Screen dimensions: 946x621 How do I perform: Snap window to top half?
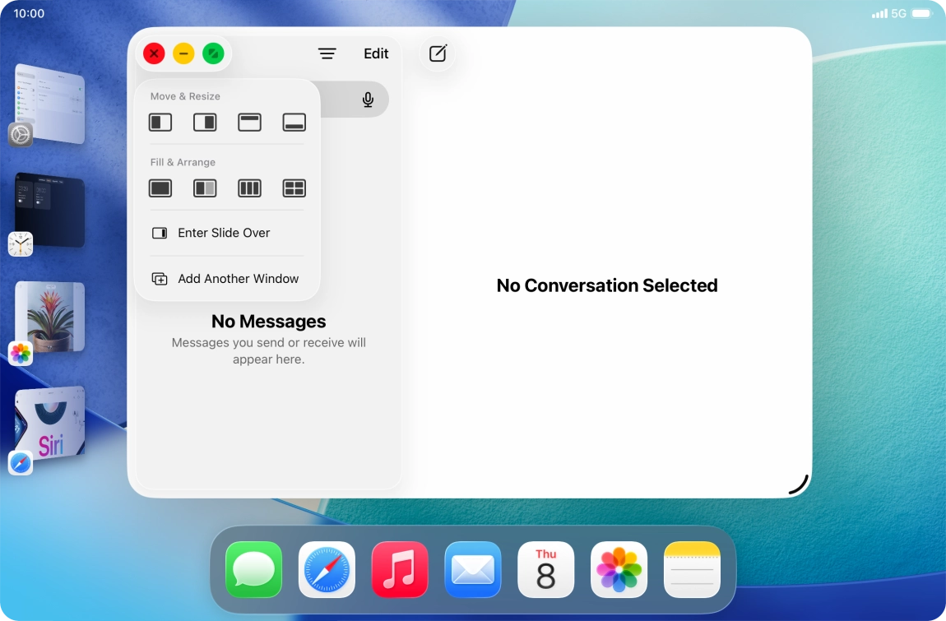[x=249, y=122]
